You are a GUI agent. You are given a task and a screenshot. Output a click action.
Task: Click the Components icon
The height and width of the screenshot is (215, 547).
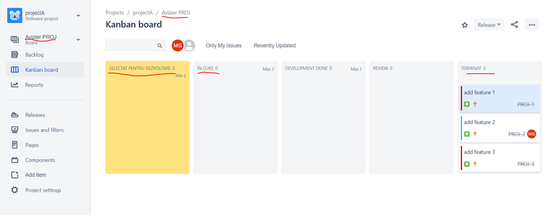point(15,160)
